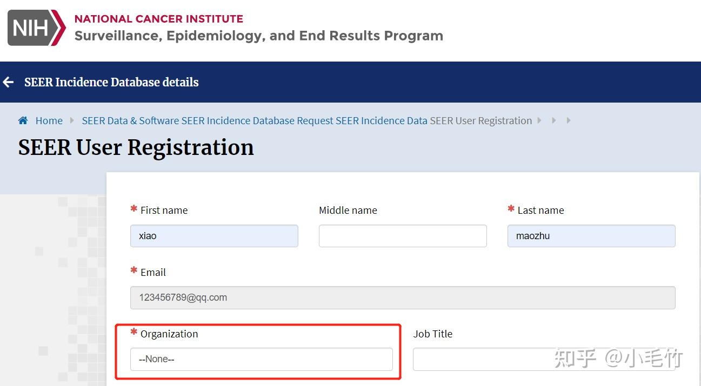701x386 pixels.
Task: Click into the Middle name field
Action: 403,236
